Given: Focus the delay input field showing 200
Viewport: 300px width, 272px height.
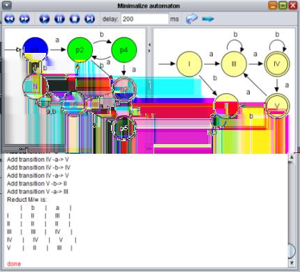Looking at the screenshot, I should click(x=144, y=19).
